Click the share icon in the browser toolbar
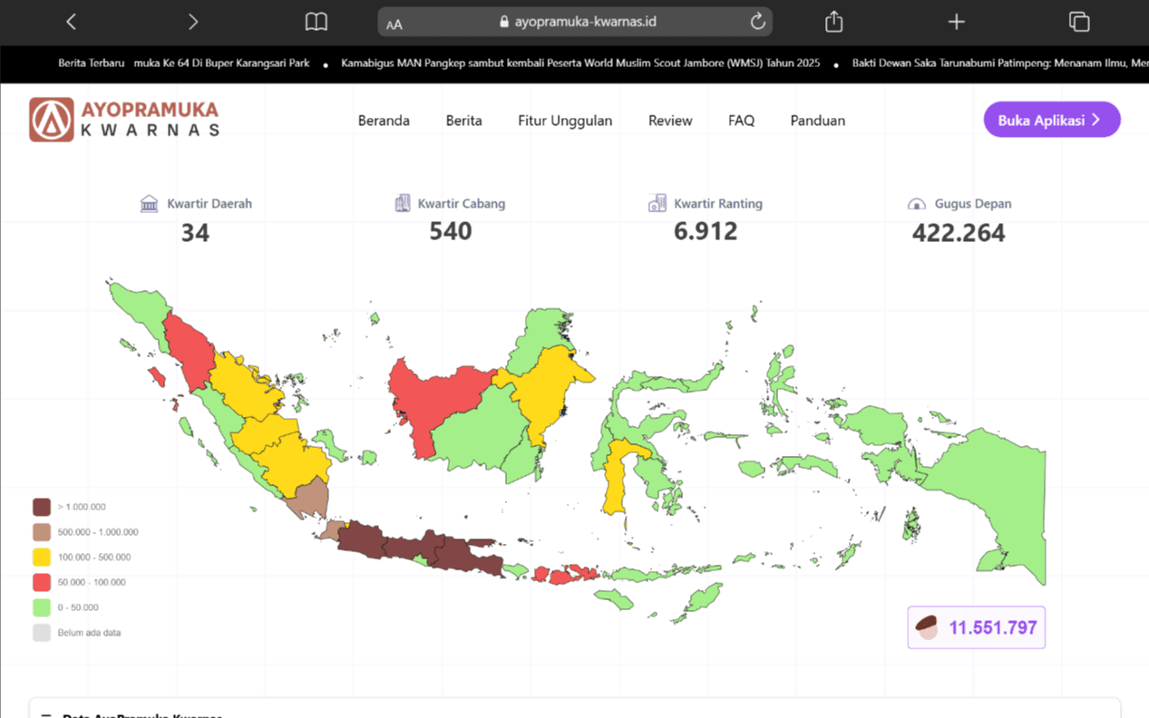Image resolution: width=1149 pixels, height=718 pixels. 833,21
